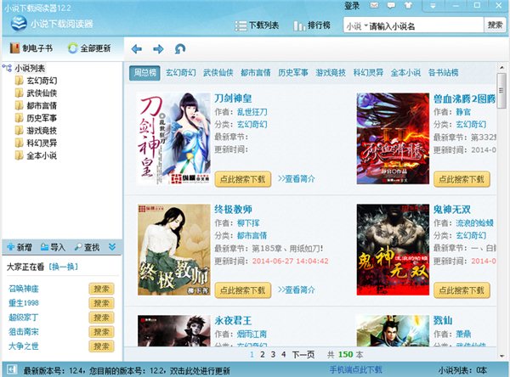Click 点此搜索下载 for 刀剑神皇
510x377 pixels.
243,179
